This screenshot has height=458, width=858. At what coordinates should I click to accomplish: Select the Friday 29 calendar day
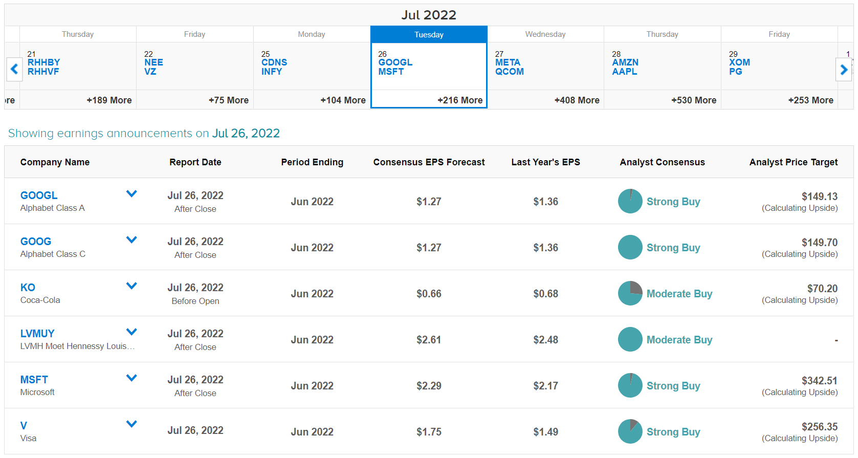(x=779, y=67)
